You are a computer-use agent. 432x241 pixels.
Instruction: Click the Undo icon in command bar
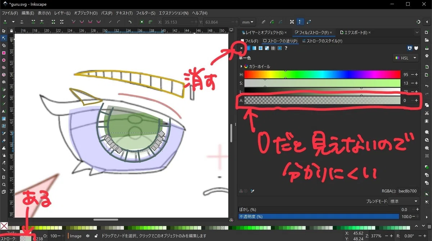coord(427,86)
